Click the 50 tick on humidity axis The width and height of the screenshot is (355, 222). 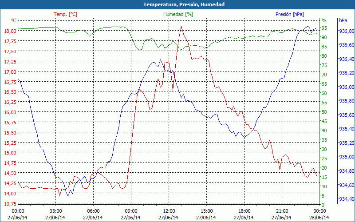[324, 112]
